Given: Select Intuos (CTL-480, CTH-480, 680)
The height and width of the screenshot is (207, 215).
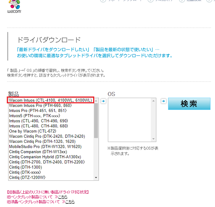Looking at the screenshot, I should 51,126.
